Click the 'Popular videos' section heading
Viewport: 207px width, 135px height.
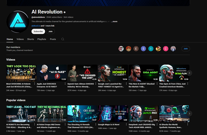coord(16,100)
